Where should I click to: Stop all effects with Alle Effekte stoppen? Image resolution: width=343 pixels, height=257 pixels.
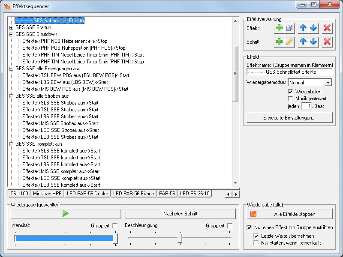click(x=289, y=214)
